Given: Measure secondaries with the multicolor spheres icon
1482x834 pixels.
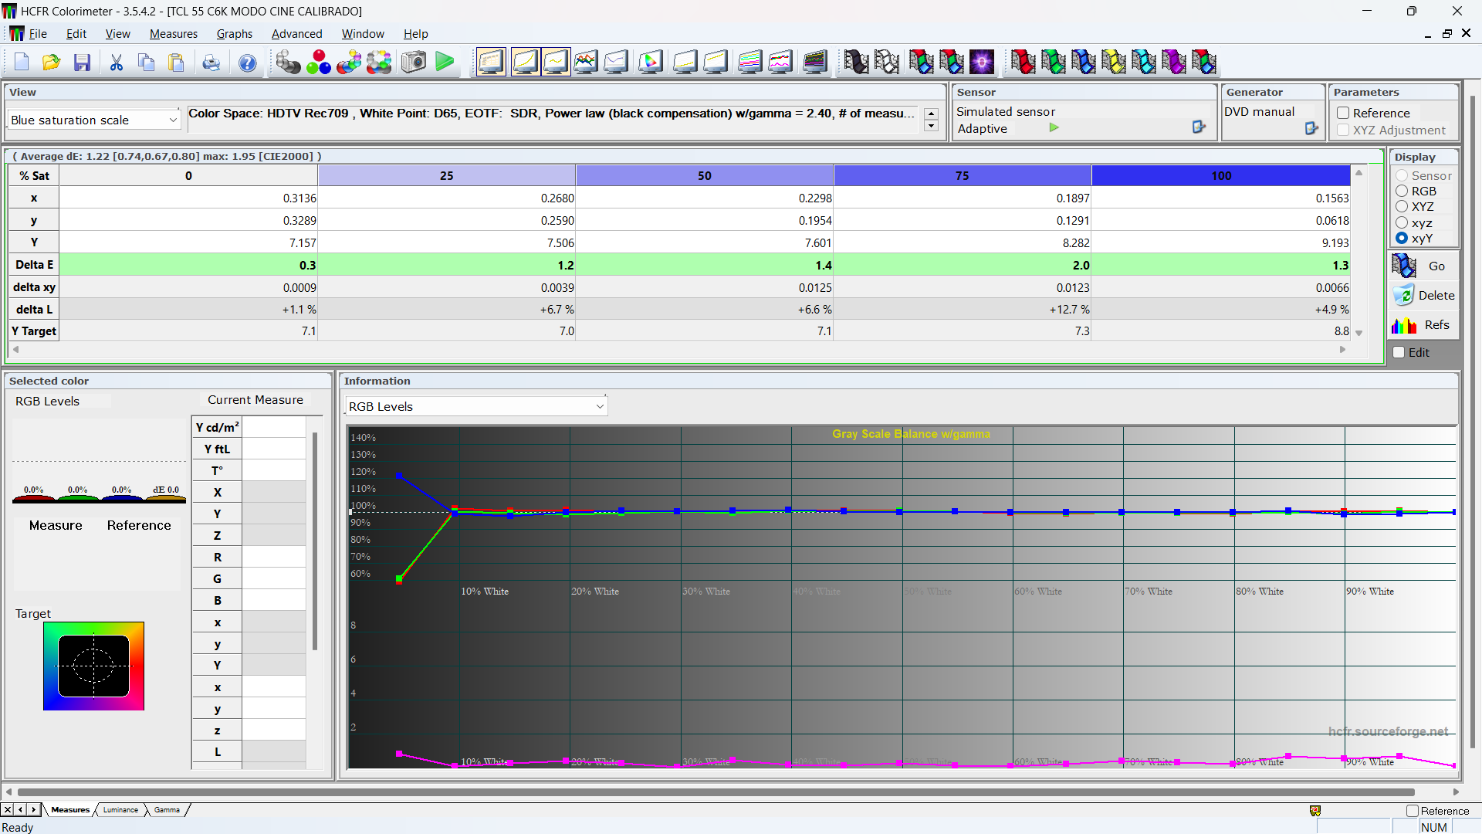Looking at the screenshot, I should pyautogui.click(x=349, y=62).
